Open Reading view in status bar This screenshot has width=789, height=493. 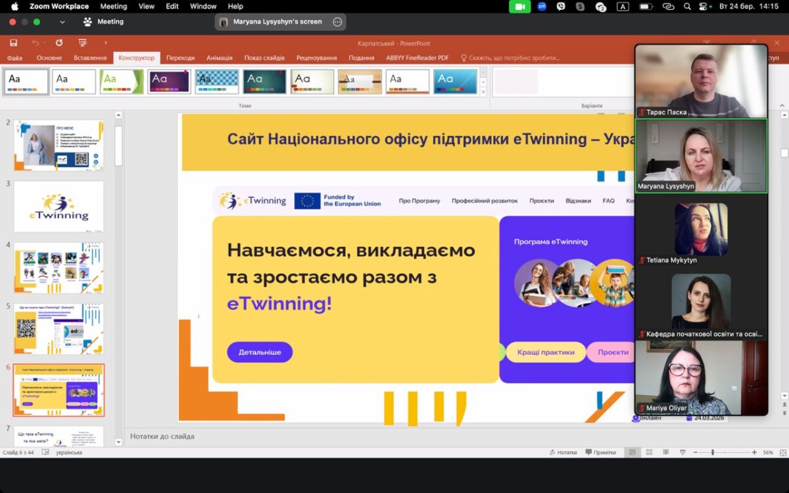click(x=665, y=452)
